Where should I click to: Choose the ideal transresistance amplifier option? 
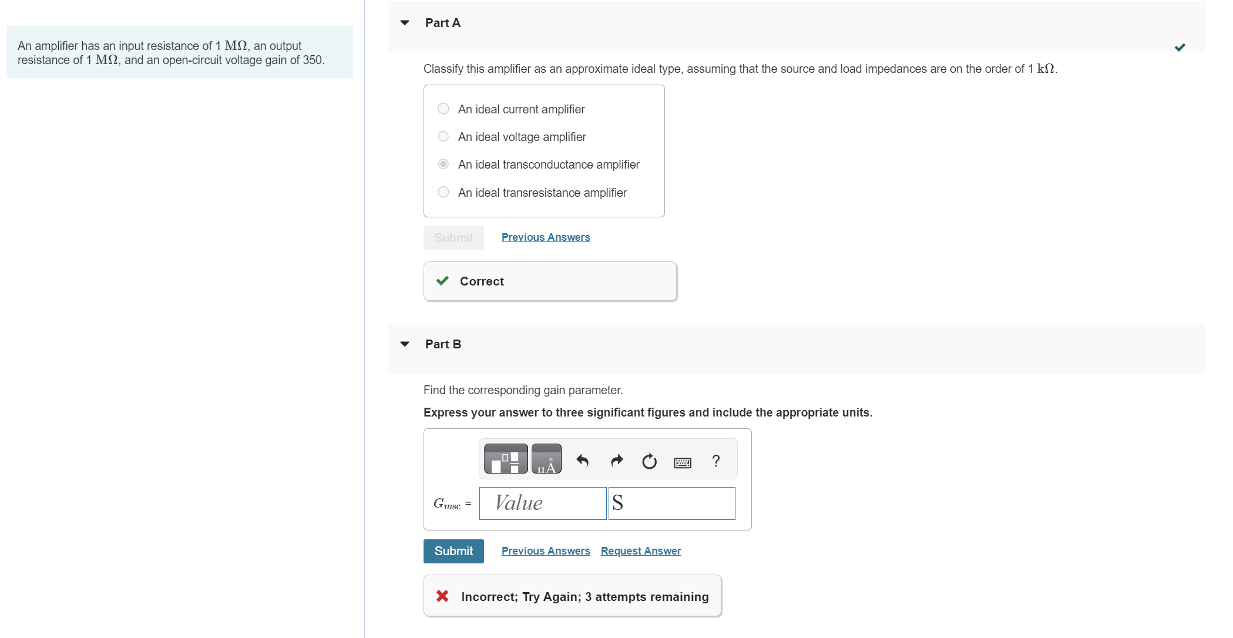pos(444,193)
